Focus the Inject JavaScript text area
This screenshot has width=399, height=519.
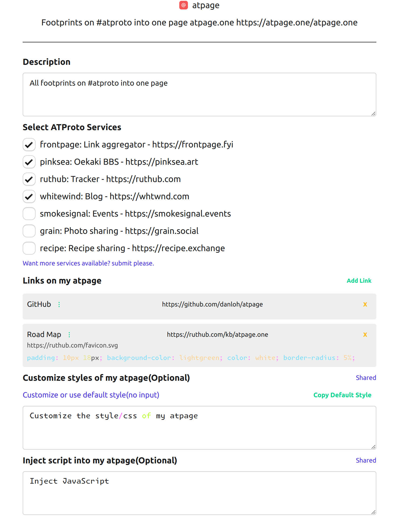(x=199, y=493)
